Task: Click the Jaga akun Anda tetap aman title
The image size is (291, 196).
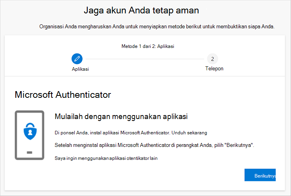Action: tap(142, 10)
